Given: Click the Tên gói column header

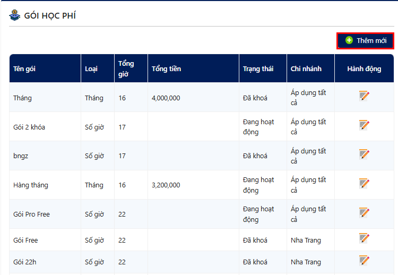Looking at the screenshot, I should tap(24, 69).
